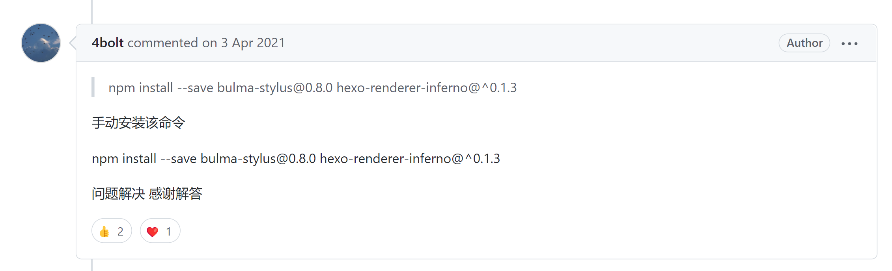The height and width of the screenshot is (271, 892).
Task: Click the avatar next to the comment header
Action: tap(42, 43)
